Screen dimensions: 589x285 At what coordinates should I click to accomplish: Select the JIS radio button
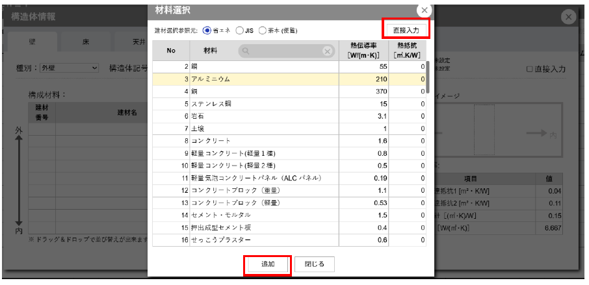pos(240,30)
